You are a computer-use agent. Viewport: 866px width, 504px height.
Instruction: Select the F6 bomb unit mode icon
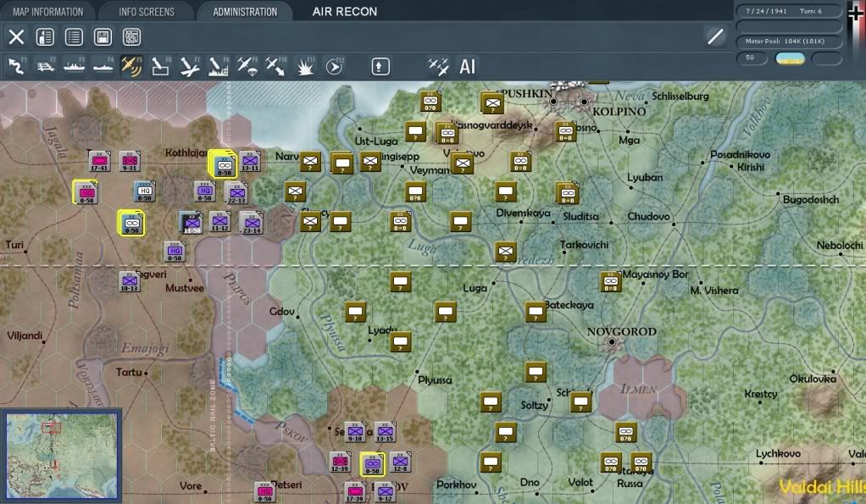click(x=160, y=66)
